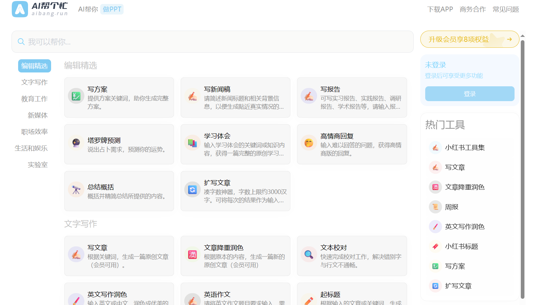
Task: Click the 文章降重润色 red 满 icon
Action: [x=192, y=255]
